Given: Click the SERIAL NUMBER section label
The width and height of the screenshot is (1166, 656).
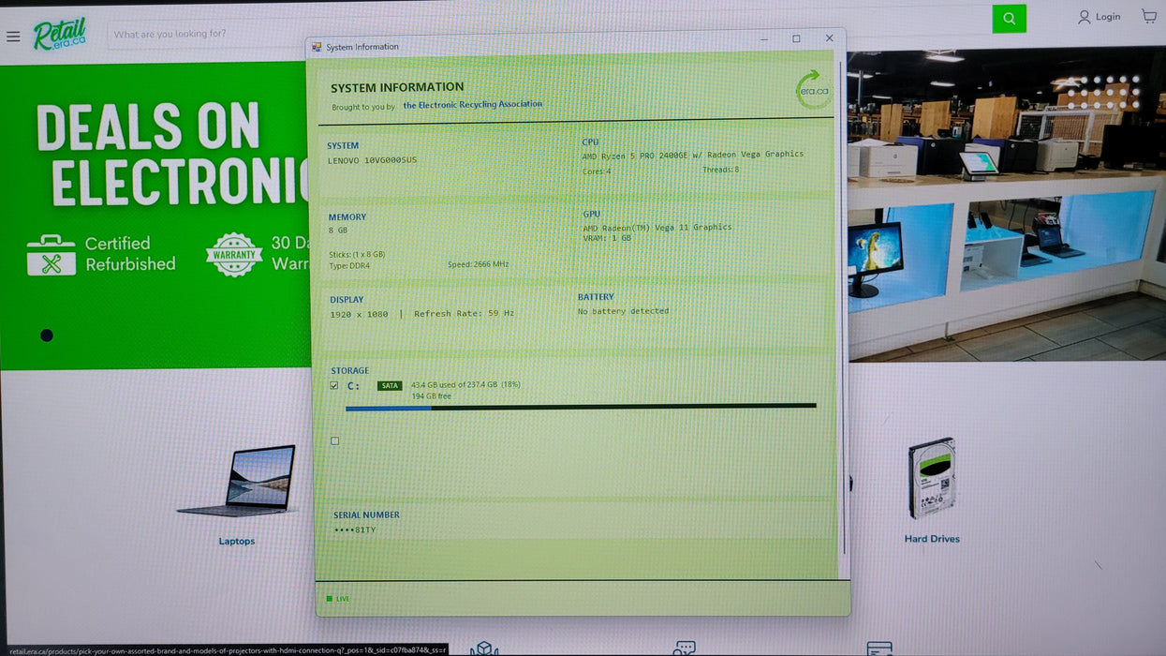Looking at the screenshot, I should click(x=366, y=515).
